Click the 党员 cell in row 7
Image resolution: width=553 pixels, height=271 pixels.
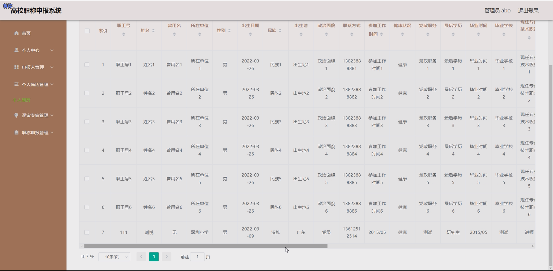point(326,232)
